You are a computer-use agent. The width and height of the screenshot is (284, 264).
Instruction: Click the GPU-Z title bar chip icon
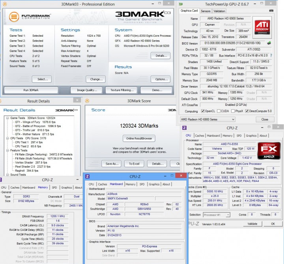point(181,4)
